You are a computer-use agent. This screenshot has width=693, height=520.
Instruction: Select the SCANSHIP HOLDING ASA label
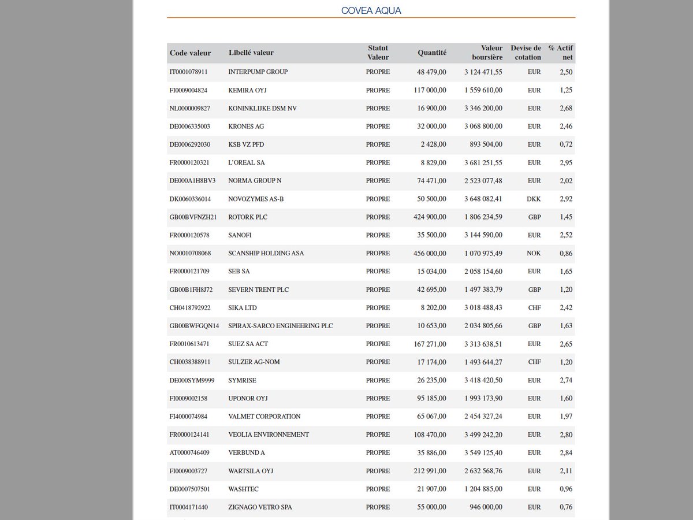(266, 254)
